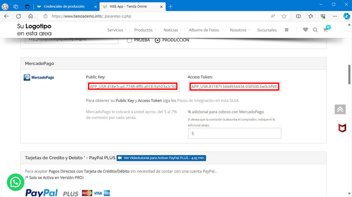Select the PRODUCCION radio button

(x=157, y=40)
